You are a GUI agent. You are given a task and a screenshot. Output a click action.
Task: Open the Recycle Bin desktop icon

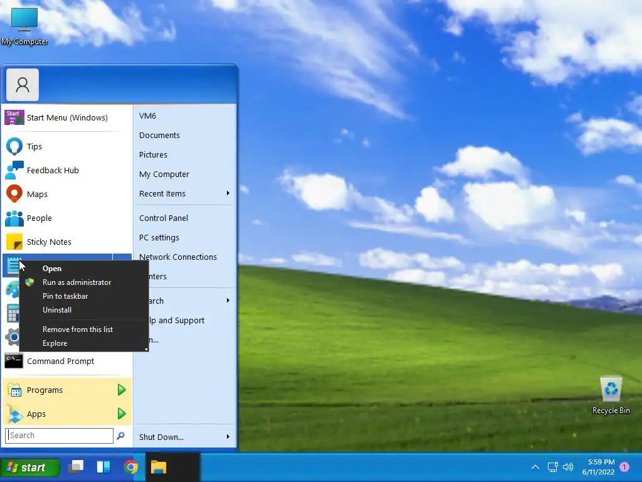[611, 395]
